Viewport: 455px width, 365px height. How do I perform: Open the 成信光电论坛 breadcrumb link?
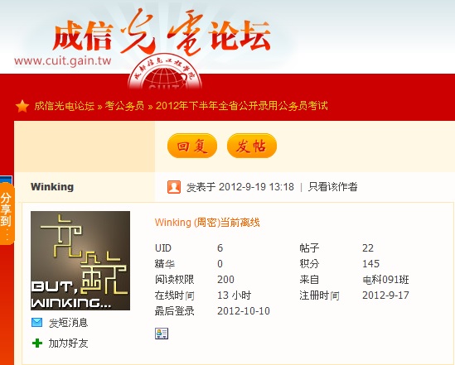pos(64,106)
